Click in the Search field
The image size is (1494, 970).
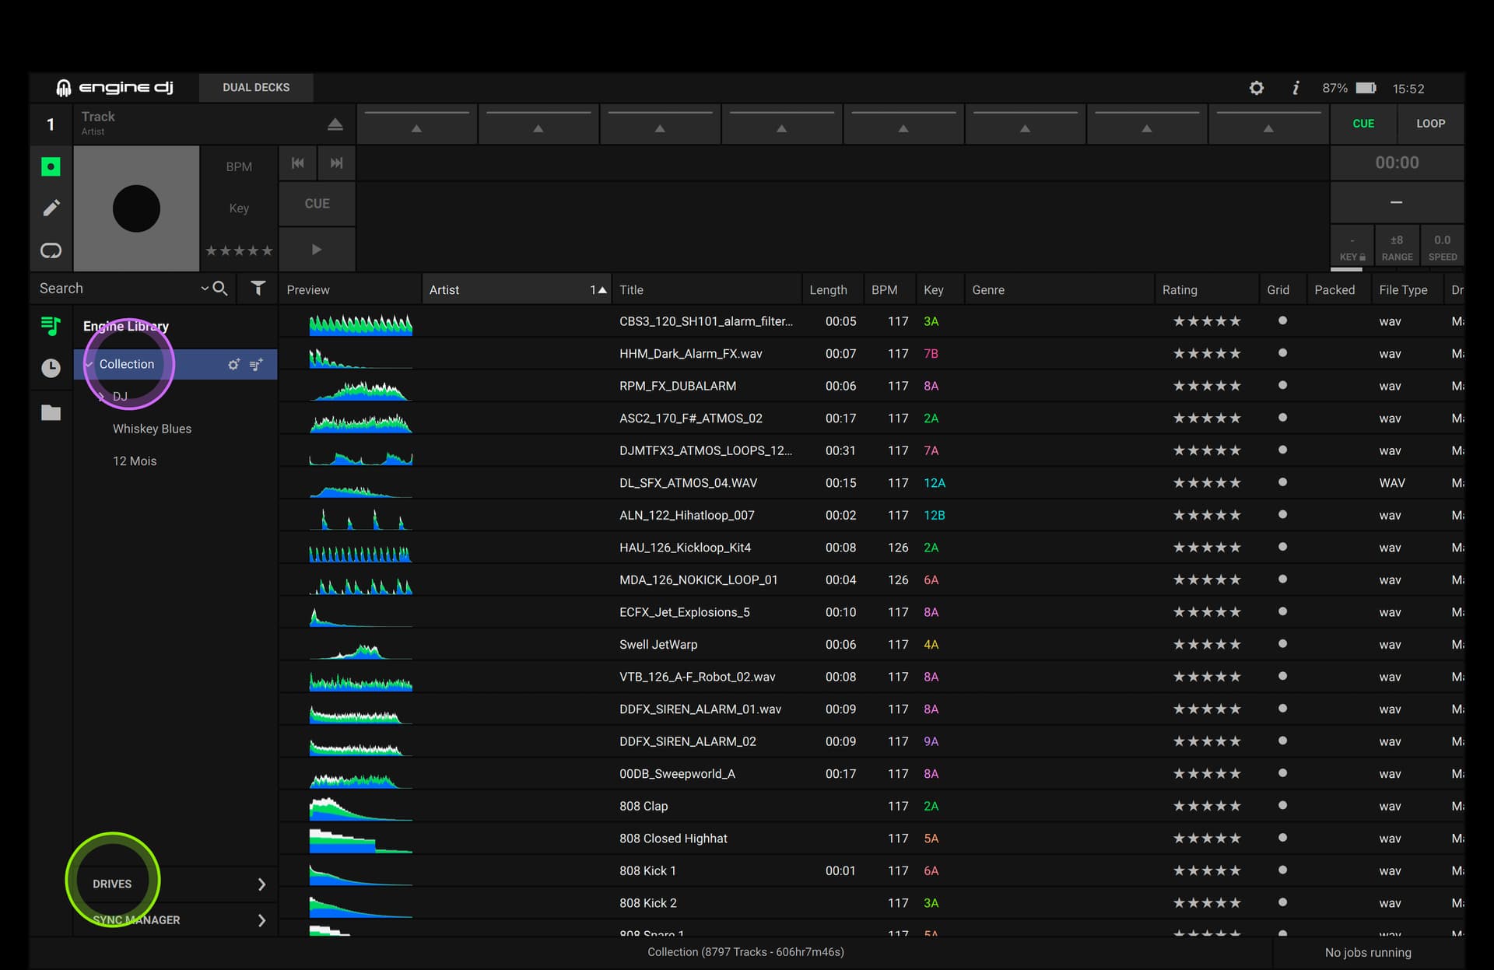[117, 289]
